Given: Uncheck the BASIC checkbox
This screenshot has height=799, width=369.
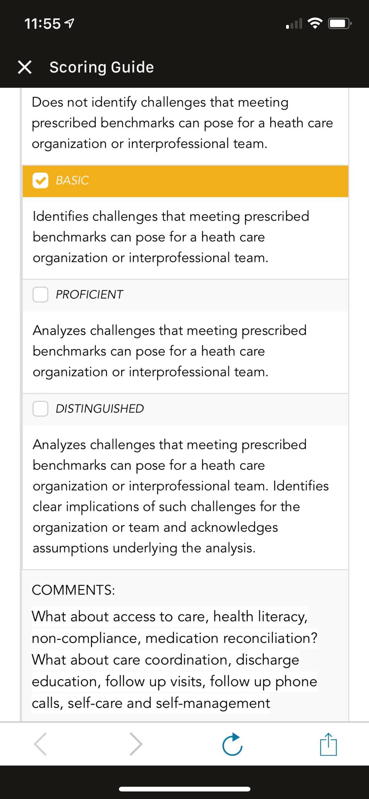Looking at the screenshot, I should (40, 180).
